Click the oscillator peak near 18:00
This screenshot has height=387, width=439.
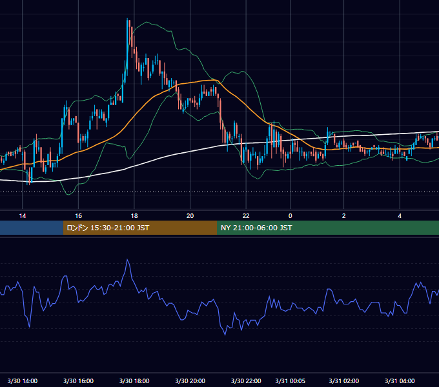pyautogui.click(x=127, y=260)
